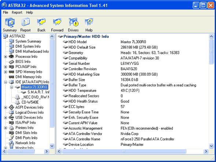The width and height of the screenshot is (216, 162).
Task: Select the HDD Model row label
Action: pyautogui.click(x=78, y=42)
